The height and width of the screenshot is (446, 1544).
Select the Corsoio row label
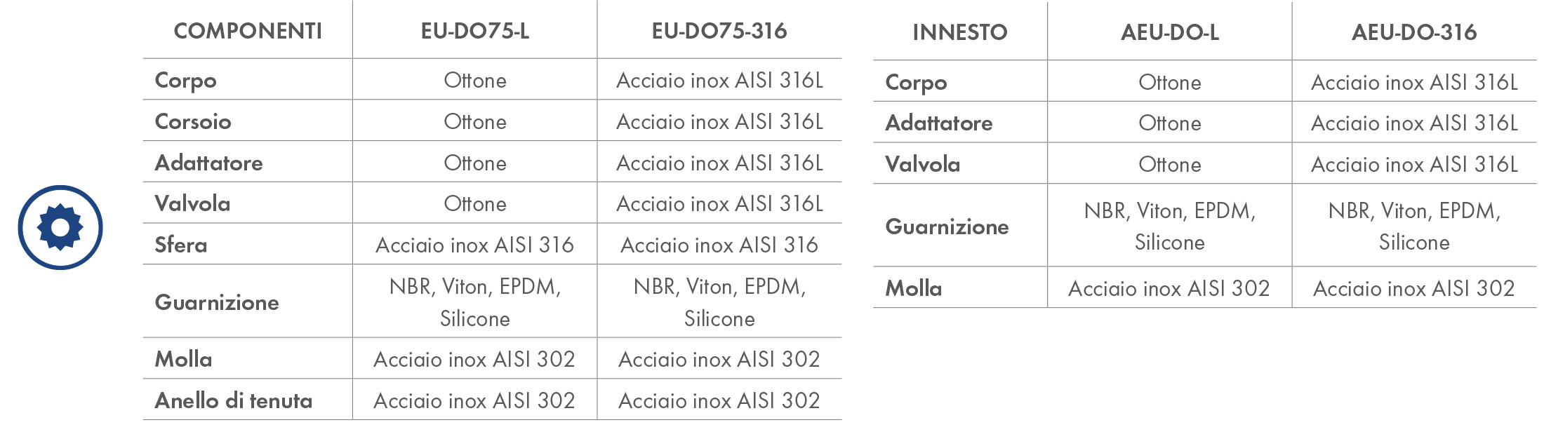(x=193, y=121)
